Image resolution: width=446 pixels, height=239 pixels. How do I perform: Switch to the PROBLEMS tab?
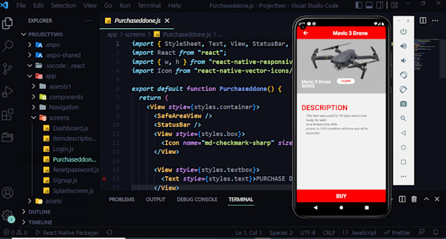(122, 200)
